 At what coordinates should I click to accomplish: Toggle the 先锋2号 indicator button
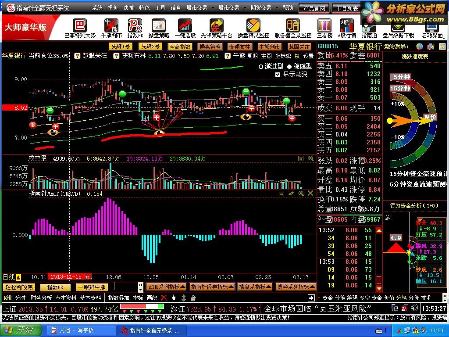(150, 47)
